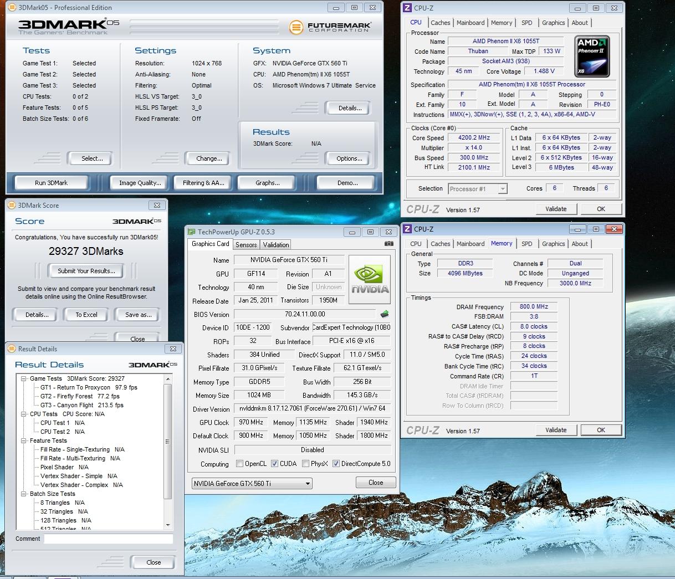Click Options... button under Results
The width and height of the screenshot is (675, 579).
(349, 158)
